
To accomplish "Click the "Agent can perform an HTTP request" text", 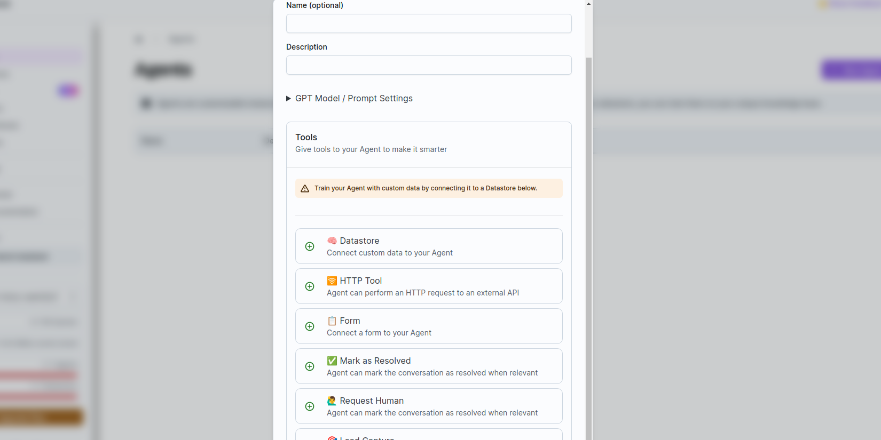I will 423,293.
